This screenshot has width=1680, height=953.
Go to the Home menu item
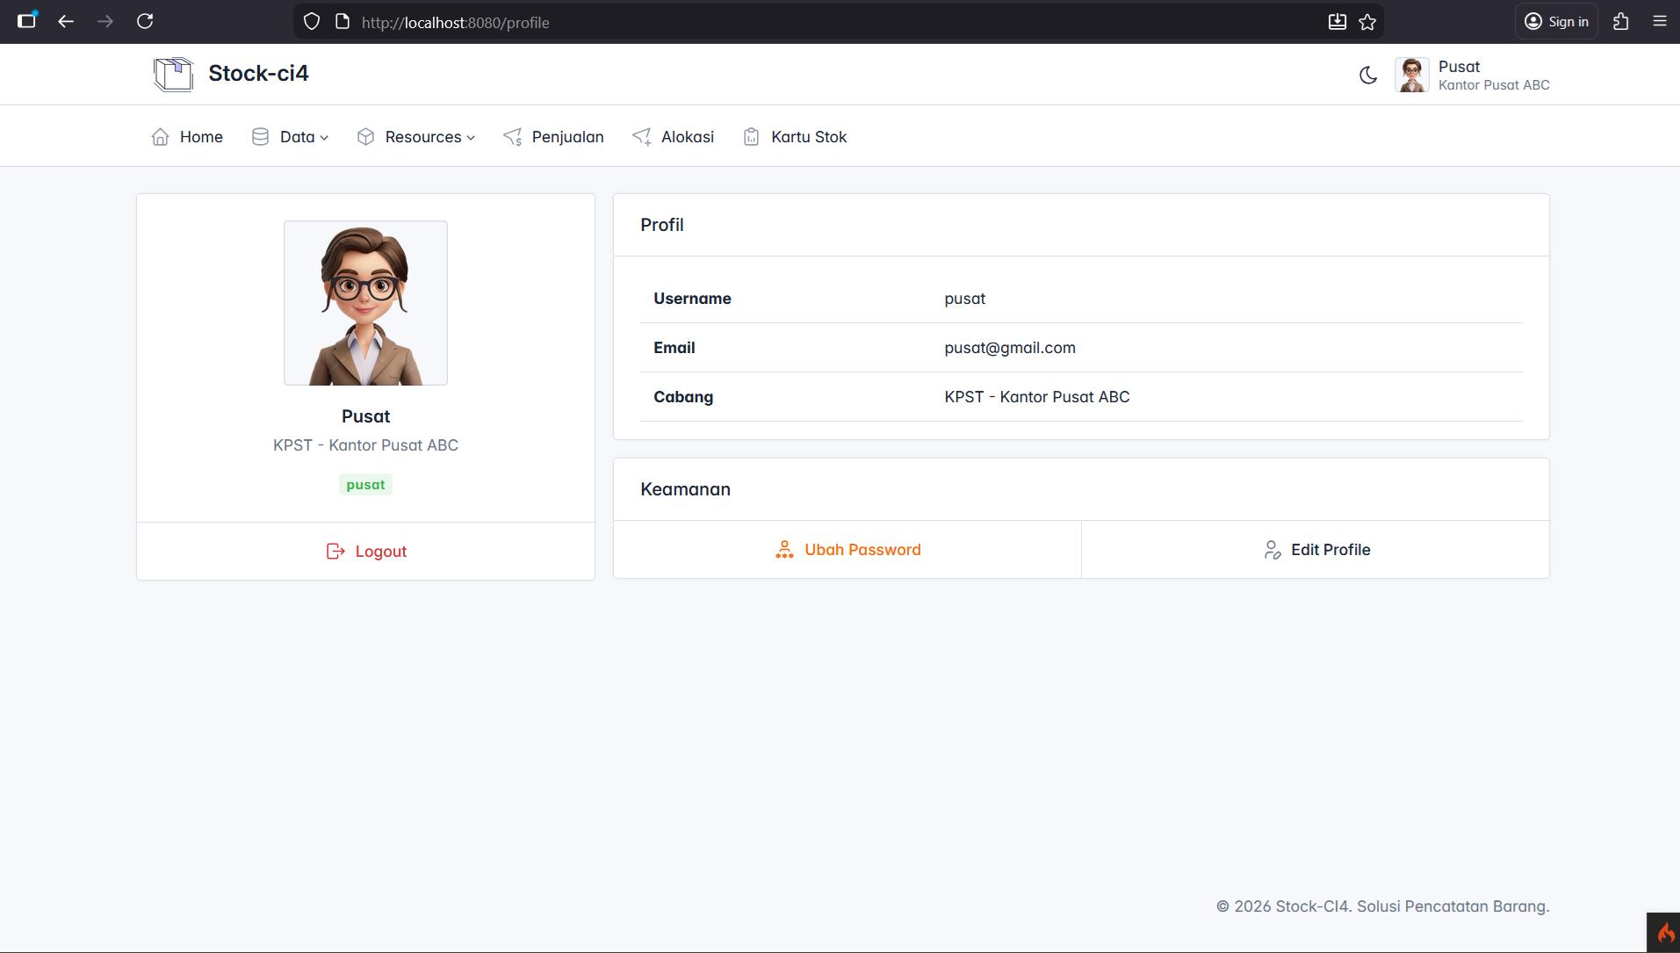click(187, 137)
